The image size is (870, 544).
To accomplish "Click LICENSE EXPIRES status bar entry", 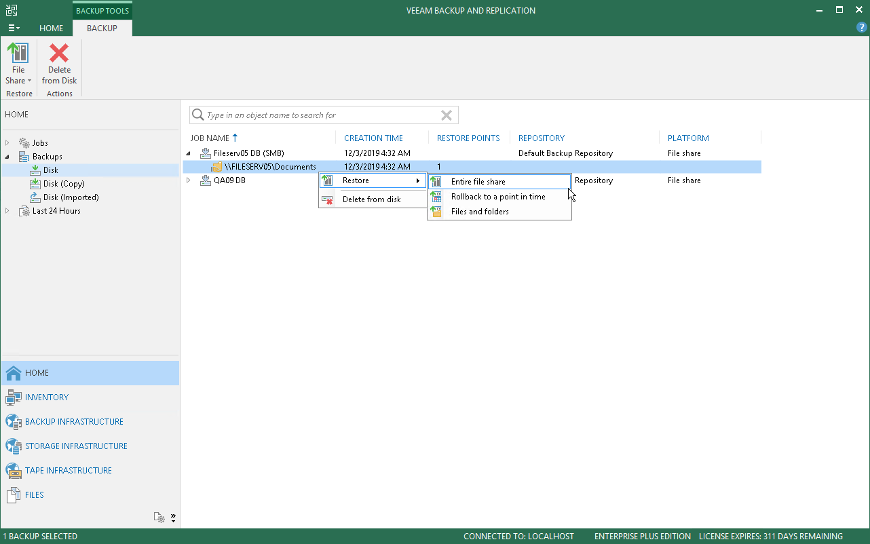I will point(771,537).
